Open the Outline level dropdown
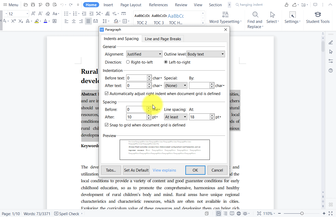336x217 pixels. [206, 54]
